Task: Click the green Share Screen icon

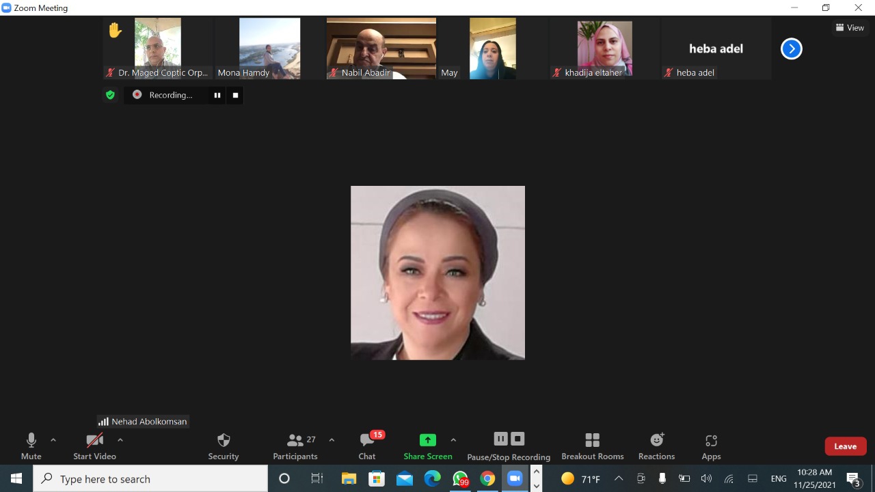Action: [427, 441]
